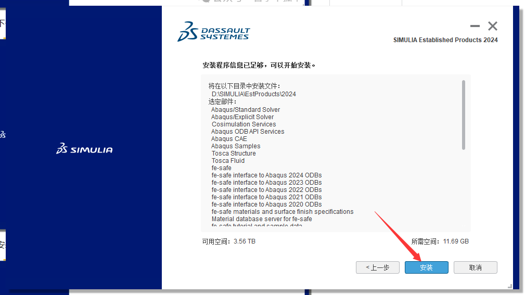Select the Abaqus/Standard Solver entry
The width and height of the screenshot is (525, 295).
click(246, 109)
